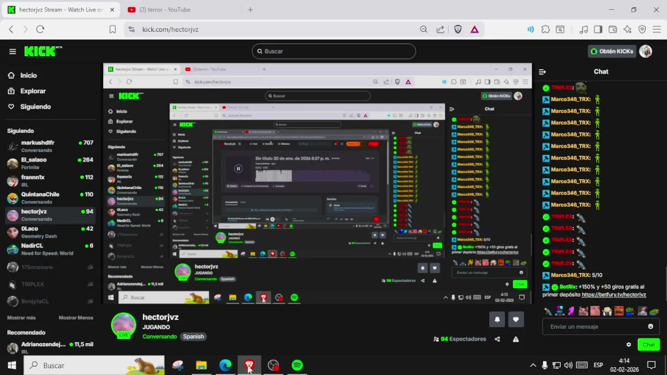The height and width of the screenshot is (375, 667).
Task: Open the browser main menu button
Action: pyautogui.click(x=657, y=30)
